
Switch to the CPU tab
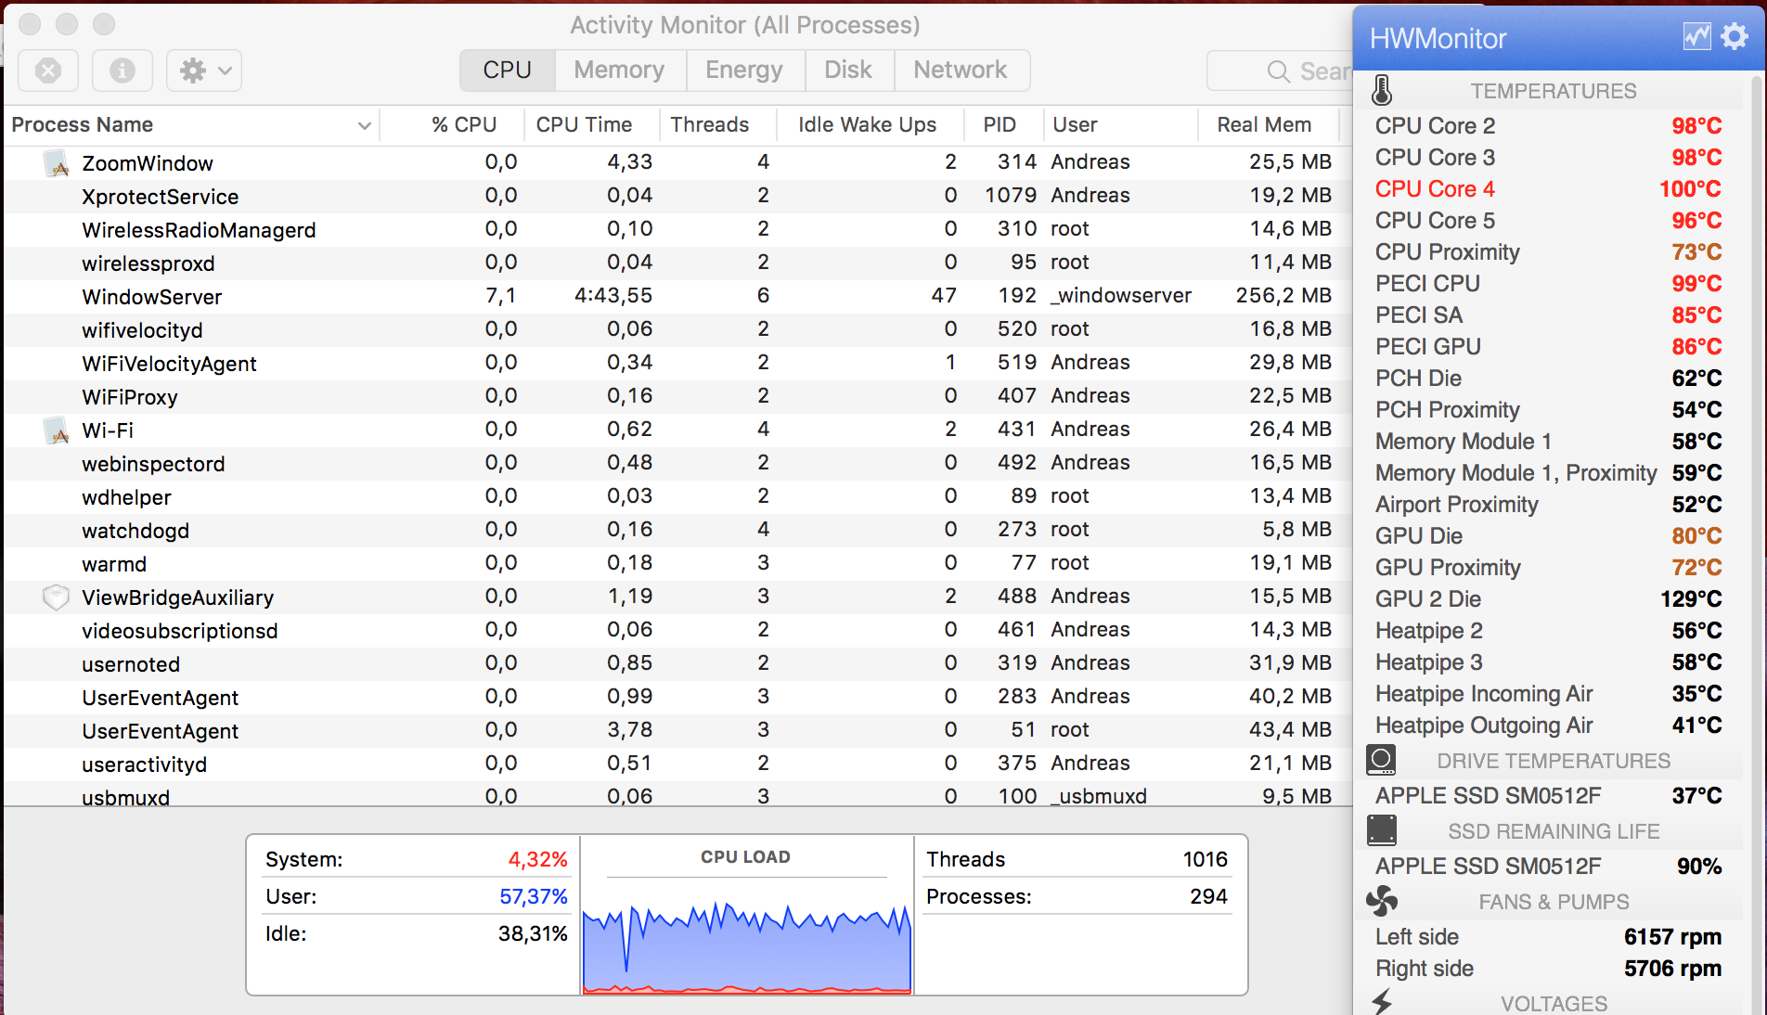click(507, 71)
